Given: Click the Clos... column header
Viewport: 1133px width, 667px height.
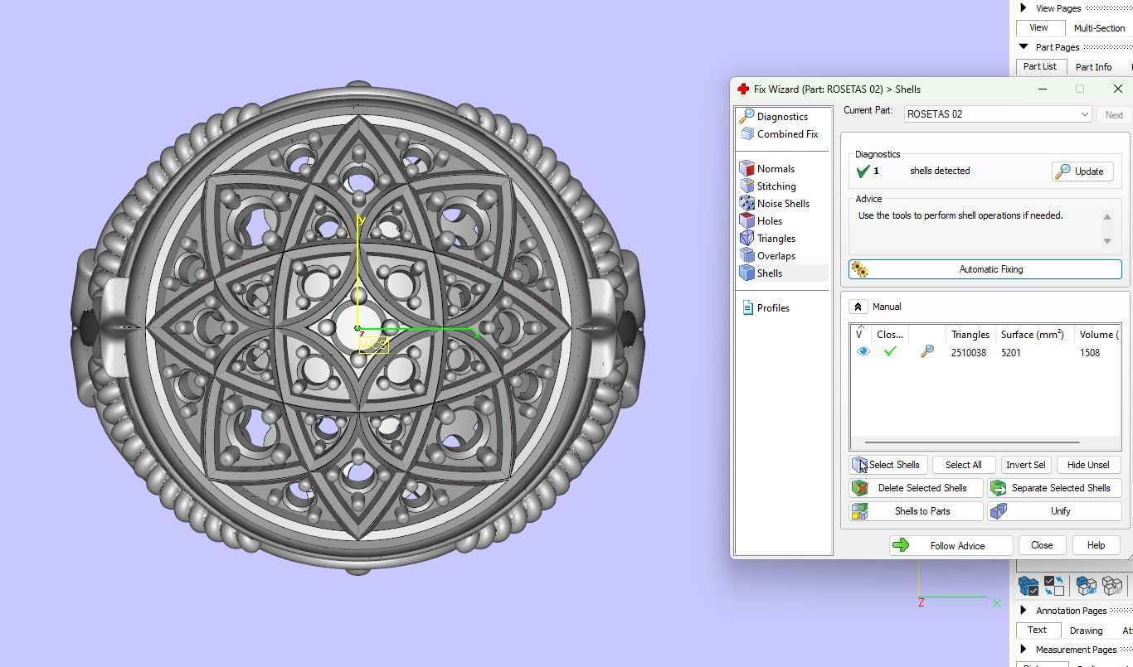Looking at the screenshot, I should [x=890, y=335].
